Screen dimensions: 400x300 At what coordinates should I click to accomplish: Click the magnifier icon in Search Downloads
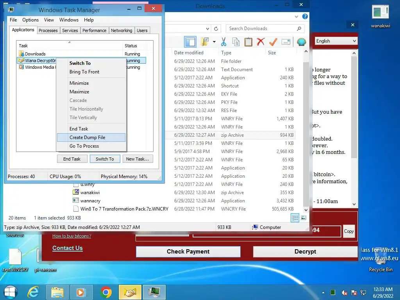pyautogui.click(x=299, y=29)
